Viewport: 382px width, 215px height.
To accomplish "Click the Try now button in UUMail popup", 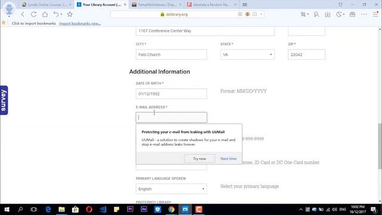I will 199,159.
